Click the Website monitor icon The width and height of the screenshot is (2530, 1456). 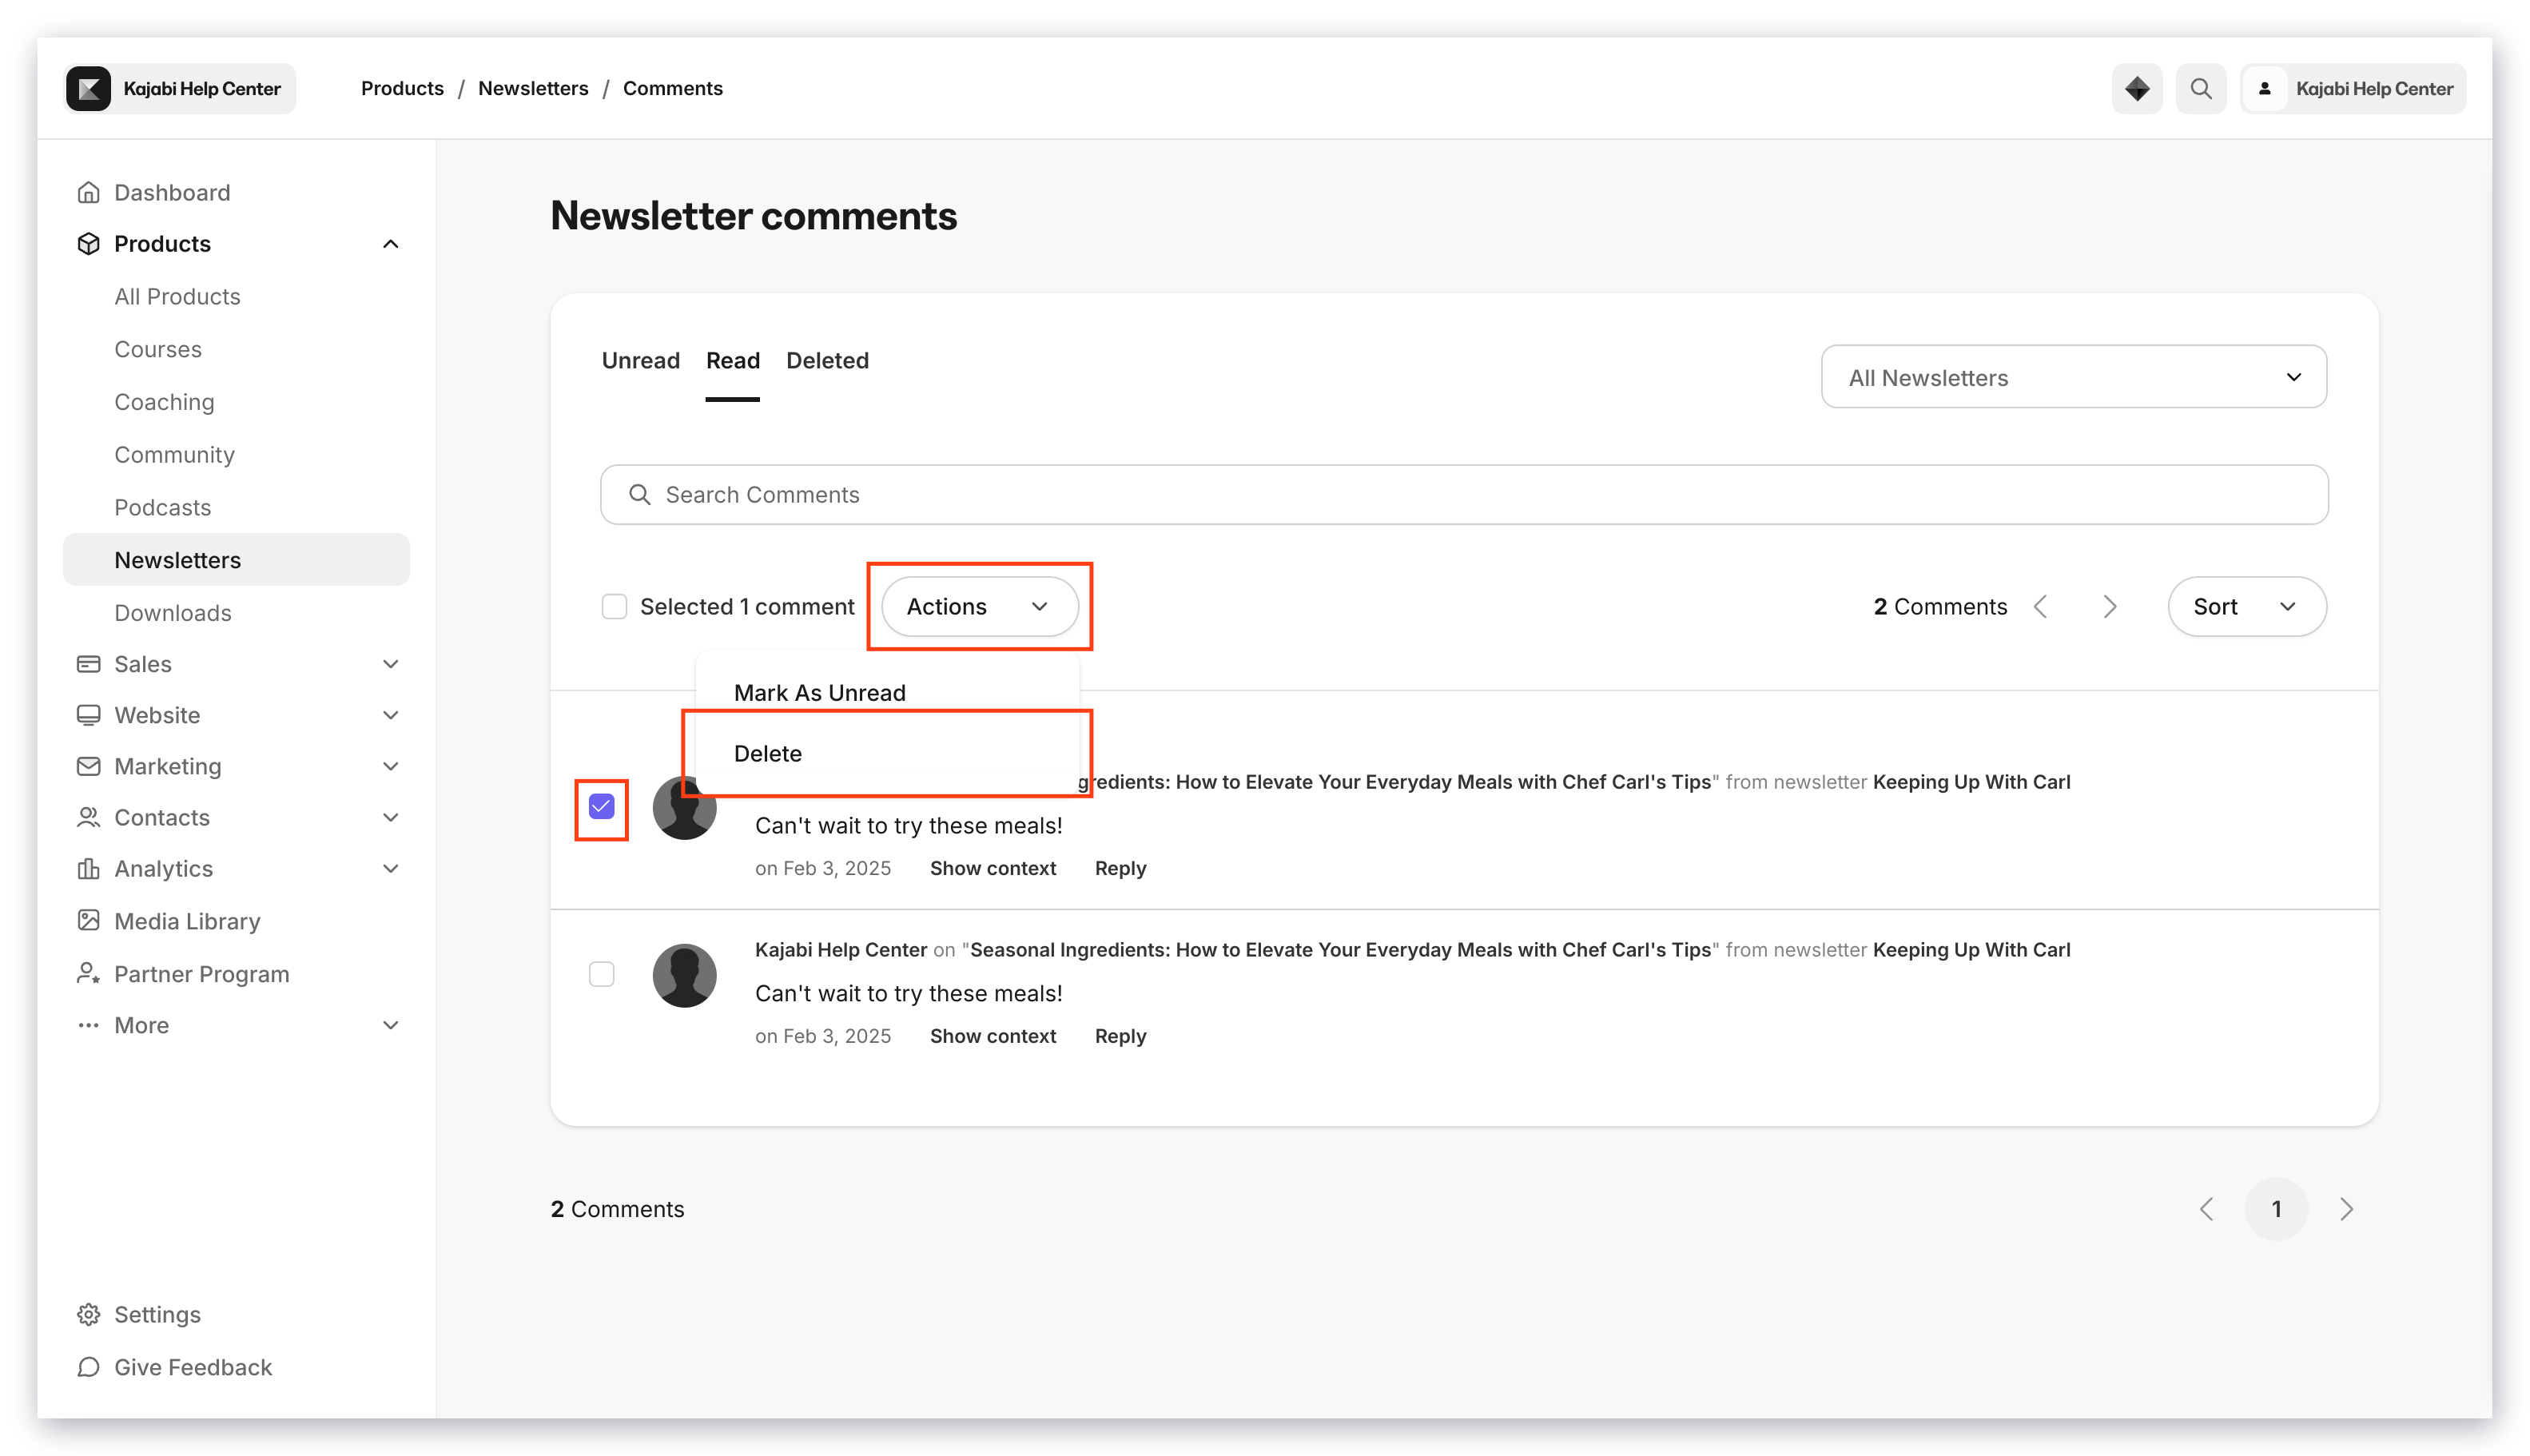click(x=88, y=714)
